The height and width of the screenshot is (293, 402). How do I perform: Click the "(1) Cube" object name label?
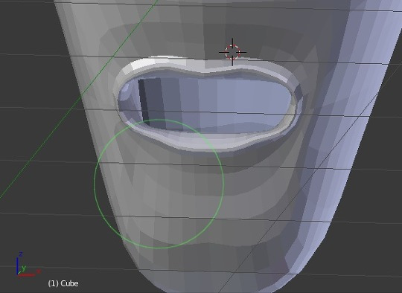point(63,283)
